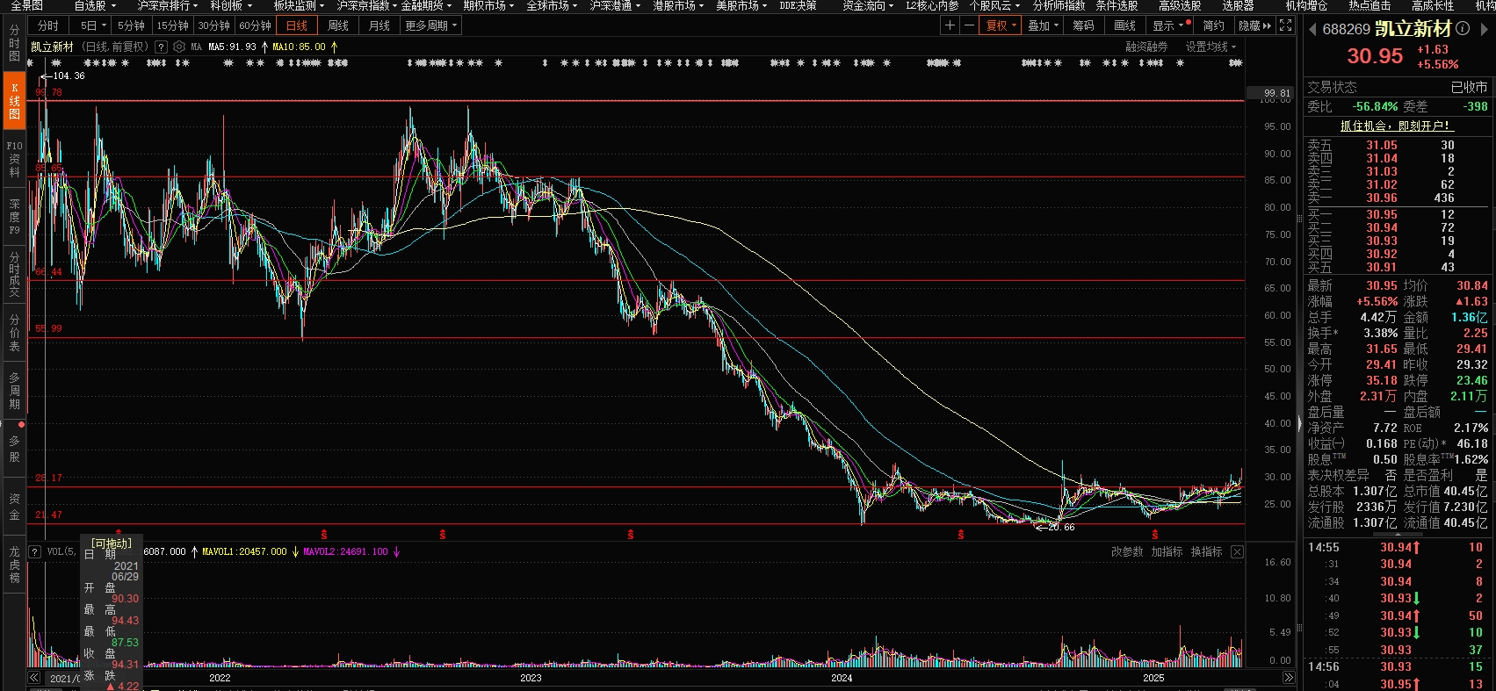Click the 抓住机会，即刻开户 link
The height and width of the screenshot is (691, 1496).
coord(1395,126)
